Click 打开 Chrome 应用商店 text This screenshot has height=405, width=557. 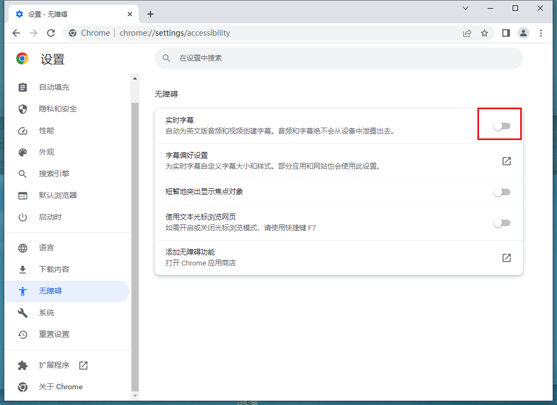click(x=200, y=263)
